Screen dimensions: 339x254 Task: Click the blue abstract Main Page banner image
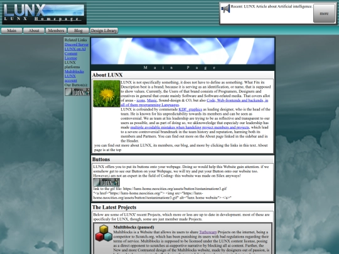183,51
